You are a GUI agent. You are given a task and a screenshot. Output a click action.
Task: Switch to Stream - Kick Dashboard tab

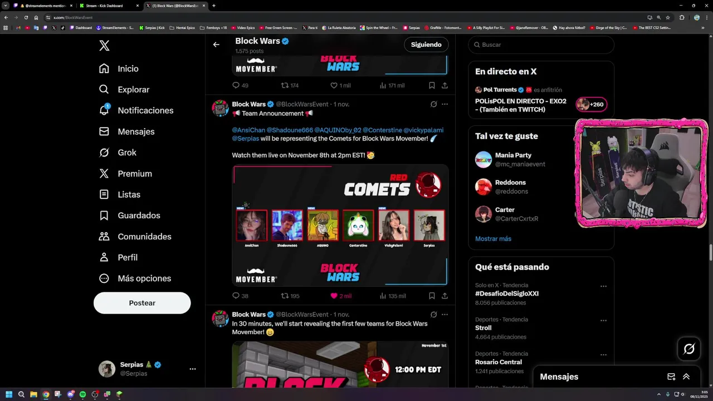point(109,6)
